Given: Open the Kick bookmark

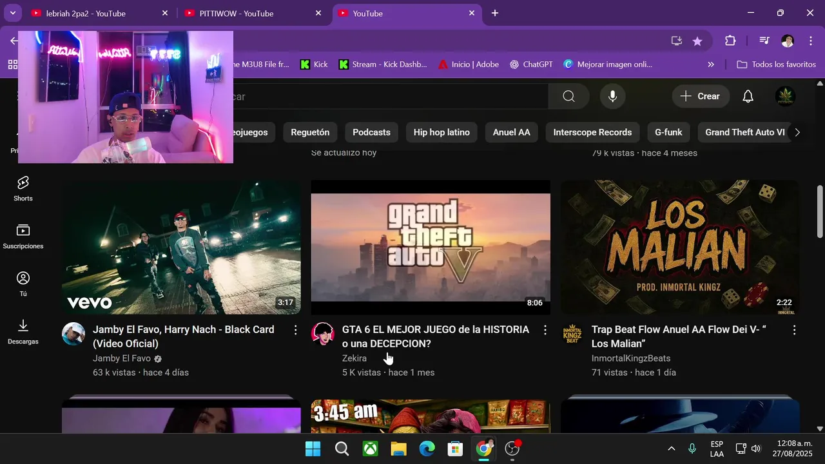Looking at the screenshot, I should click(x=314, y=64).
